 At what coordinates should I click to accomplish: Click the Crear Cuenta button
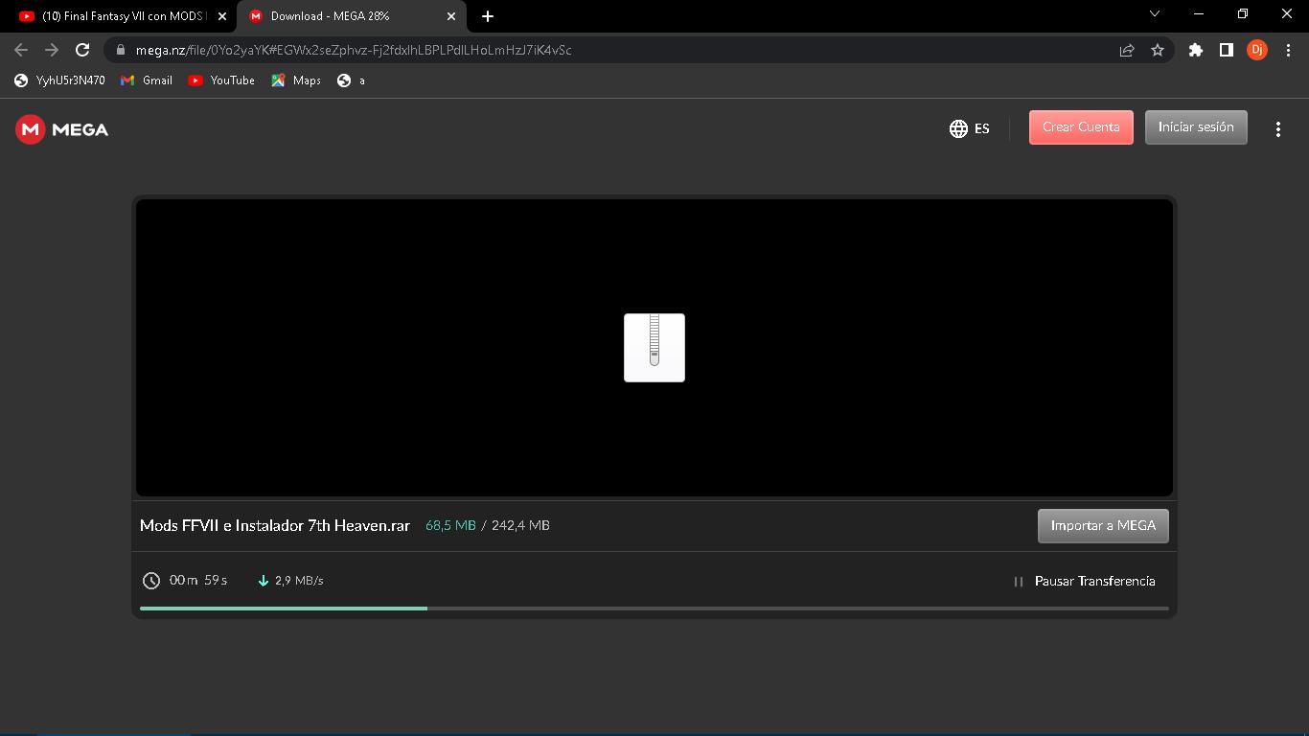1080,127
